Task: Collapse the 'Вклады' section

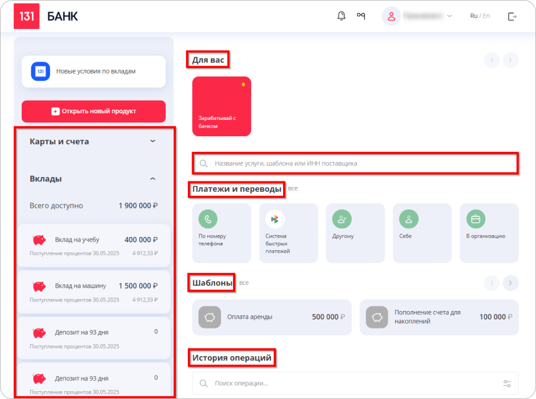Action: (x=152, y=179)
